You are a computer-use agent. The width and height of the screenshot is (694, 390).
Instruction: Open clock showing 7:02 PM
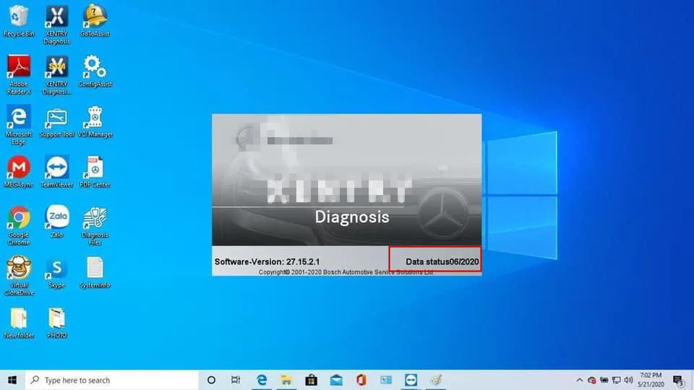click(x=651, y=380)
